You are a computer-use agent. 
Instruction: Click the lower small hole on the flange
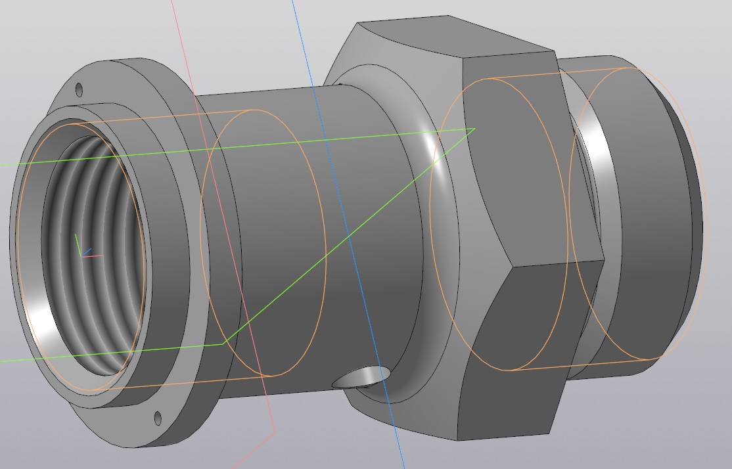coord(158,418)
